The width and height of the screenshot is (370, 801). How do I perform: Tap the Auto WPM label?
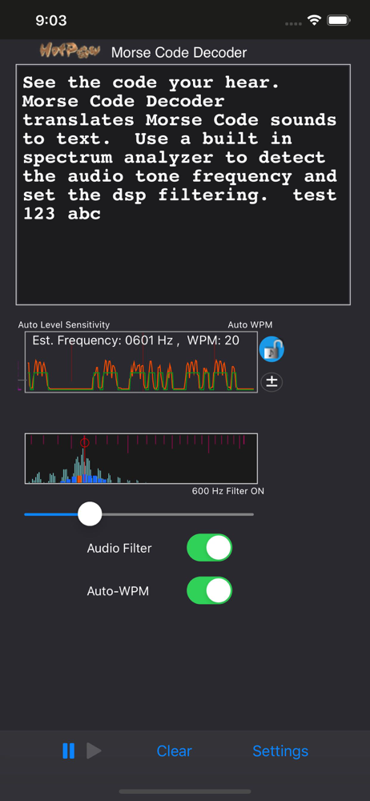tap(250, 324)
